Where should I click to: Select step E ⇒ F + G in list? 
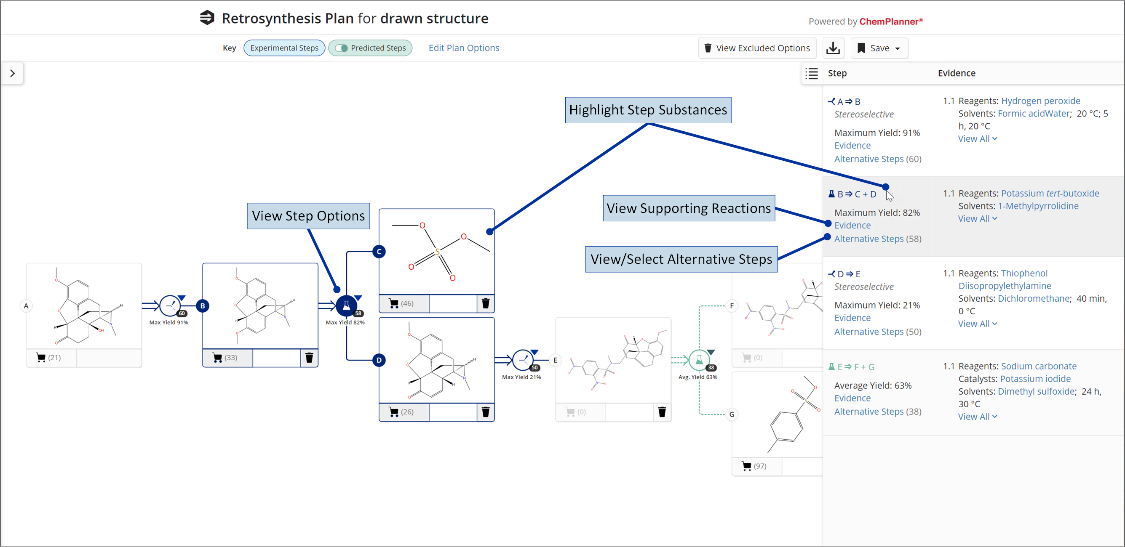click(x=852, y=367)
